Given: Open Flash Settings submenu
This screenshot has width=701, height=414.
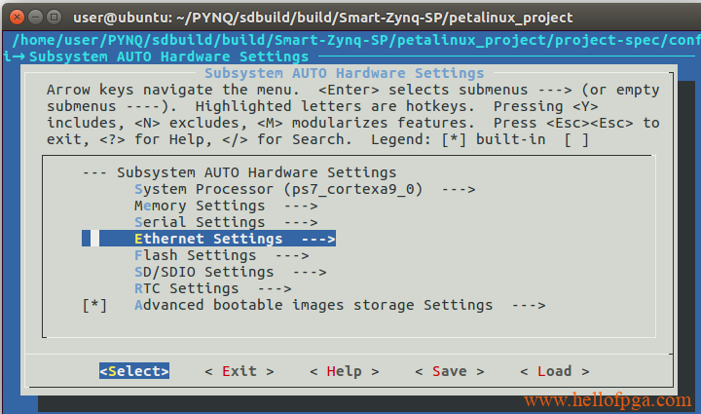Looking at the screenshot, I should 222,256.
